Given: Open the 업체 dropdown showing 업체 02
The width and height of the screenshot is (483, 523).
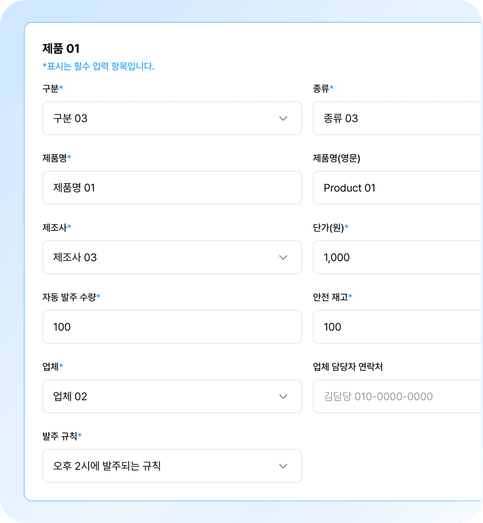Looking at the screenshot, I should click(172, 396).
